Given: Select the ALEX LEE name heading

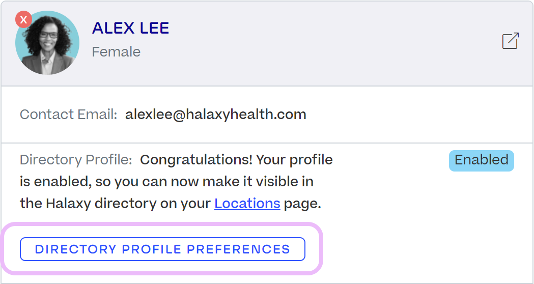Looking at the screenshot, I should (x=130, y=29).
